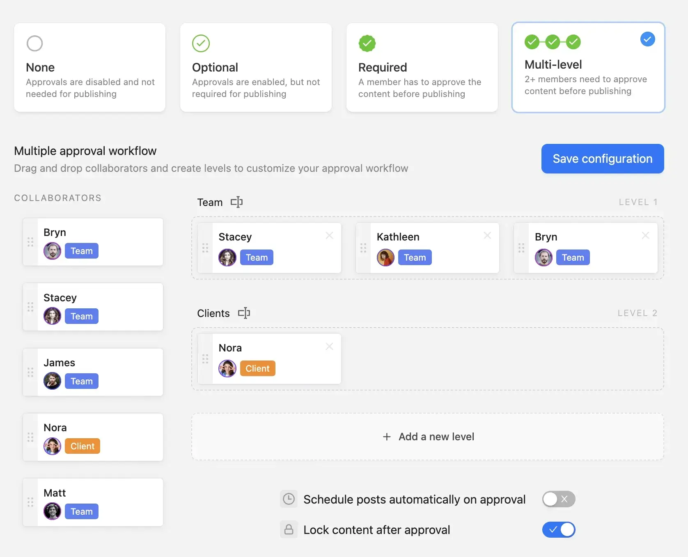Screen dimensions: 688x557
Task: Click the Optional green checkmark icon
Action: click(201, 43)
